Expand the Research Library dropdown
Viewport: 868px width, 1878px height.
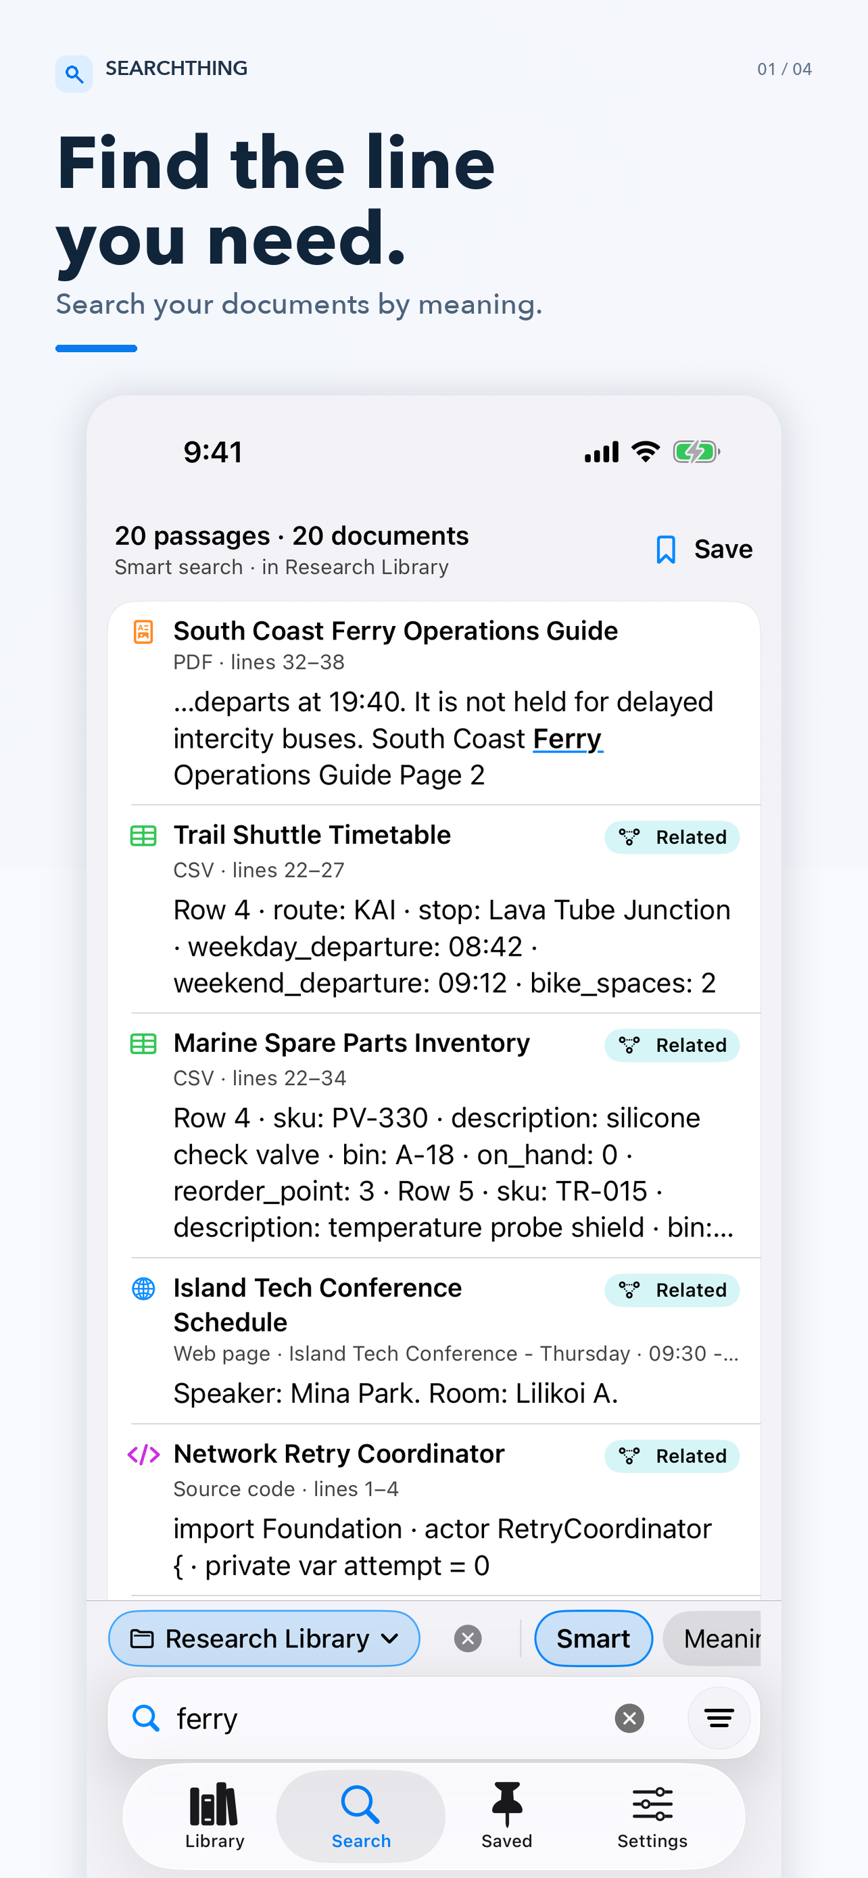point(264,1638)
